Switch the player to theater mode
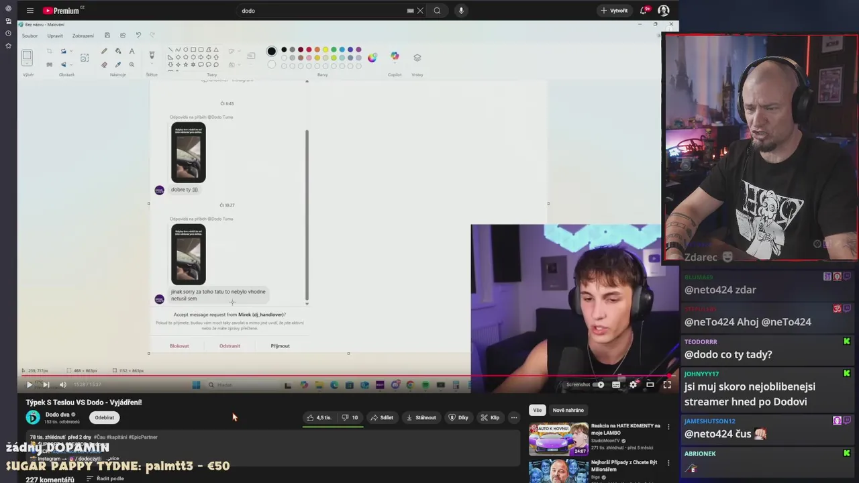The height and width of the screenshot is (483, 859). pos(650,384)
